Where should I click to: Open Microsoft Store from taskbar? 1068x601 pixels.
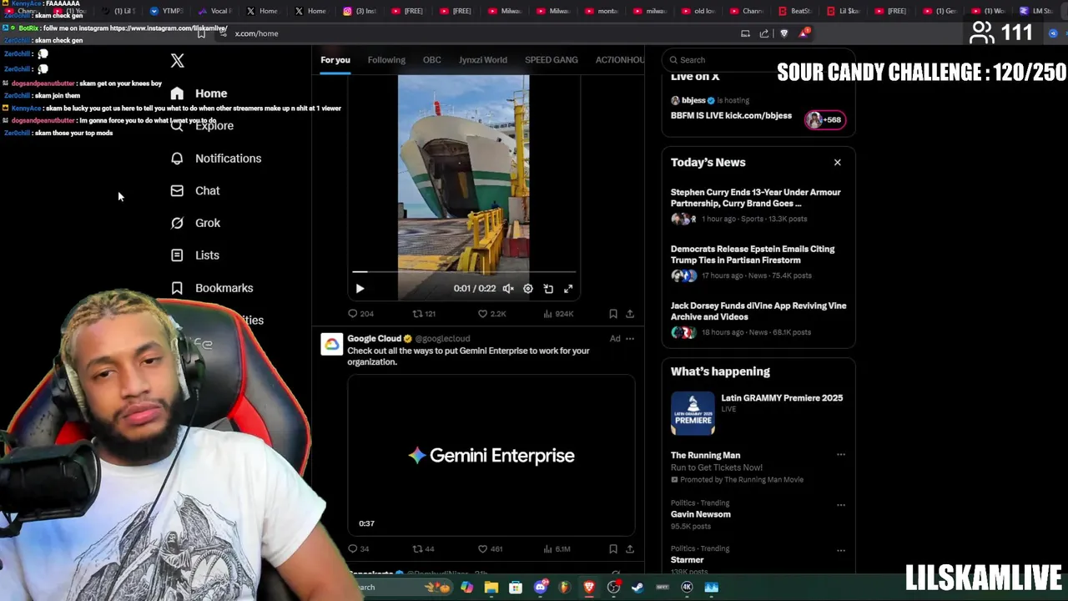point(516,587)
